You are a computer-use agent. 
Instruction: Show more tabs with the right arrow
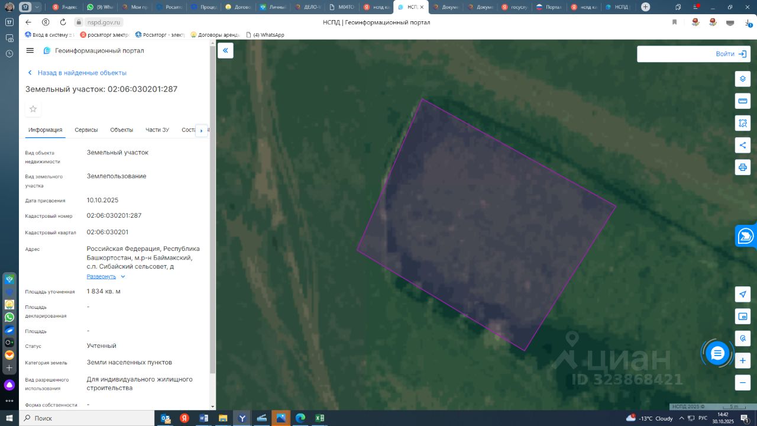coord(201,130)
